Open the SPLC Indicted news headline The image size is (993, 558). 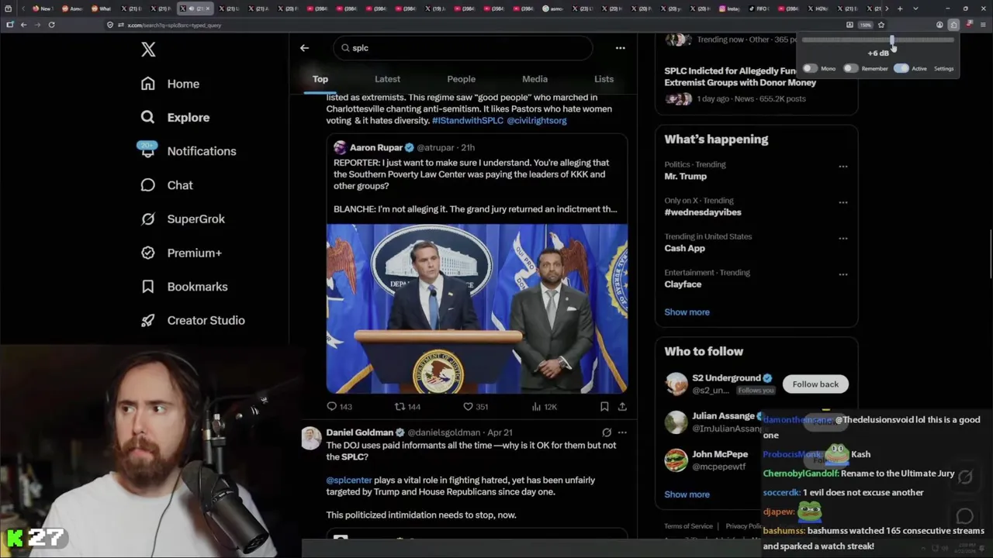click(740, 77)
